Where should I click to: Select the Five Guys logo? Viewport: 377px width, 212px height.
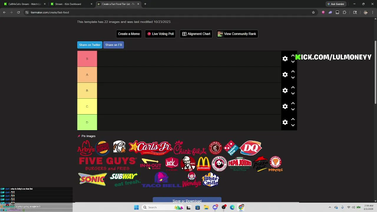click(108, 164)
